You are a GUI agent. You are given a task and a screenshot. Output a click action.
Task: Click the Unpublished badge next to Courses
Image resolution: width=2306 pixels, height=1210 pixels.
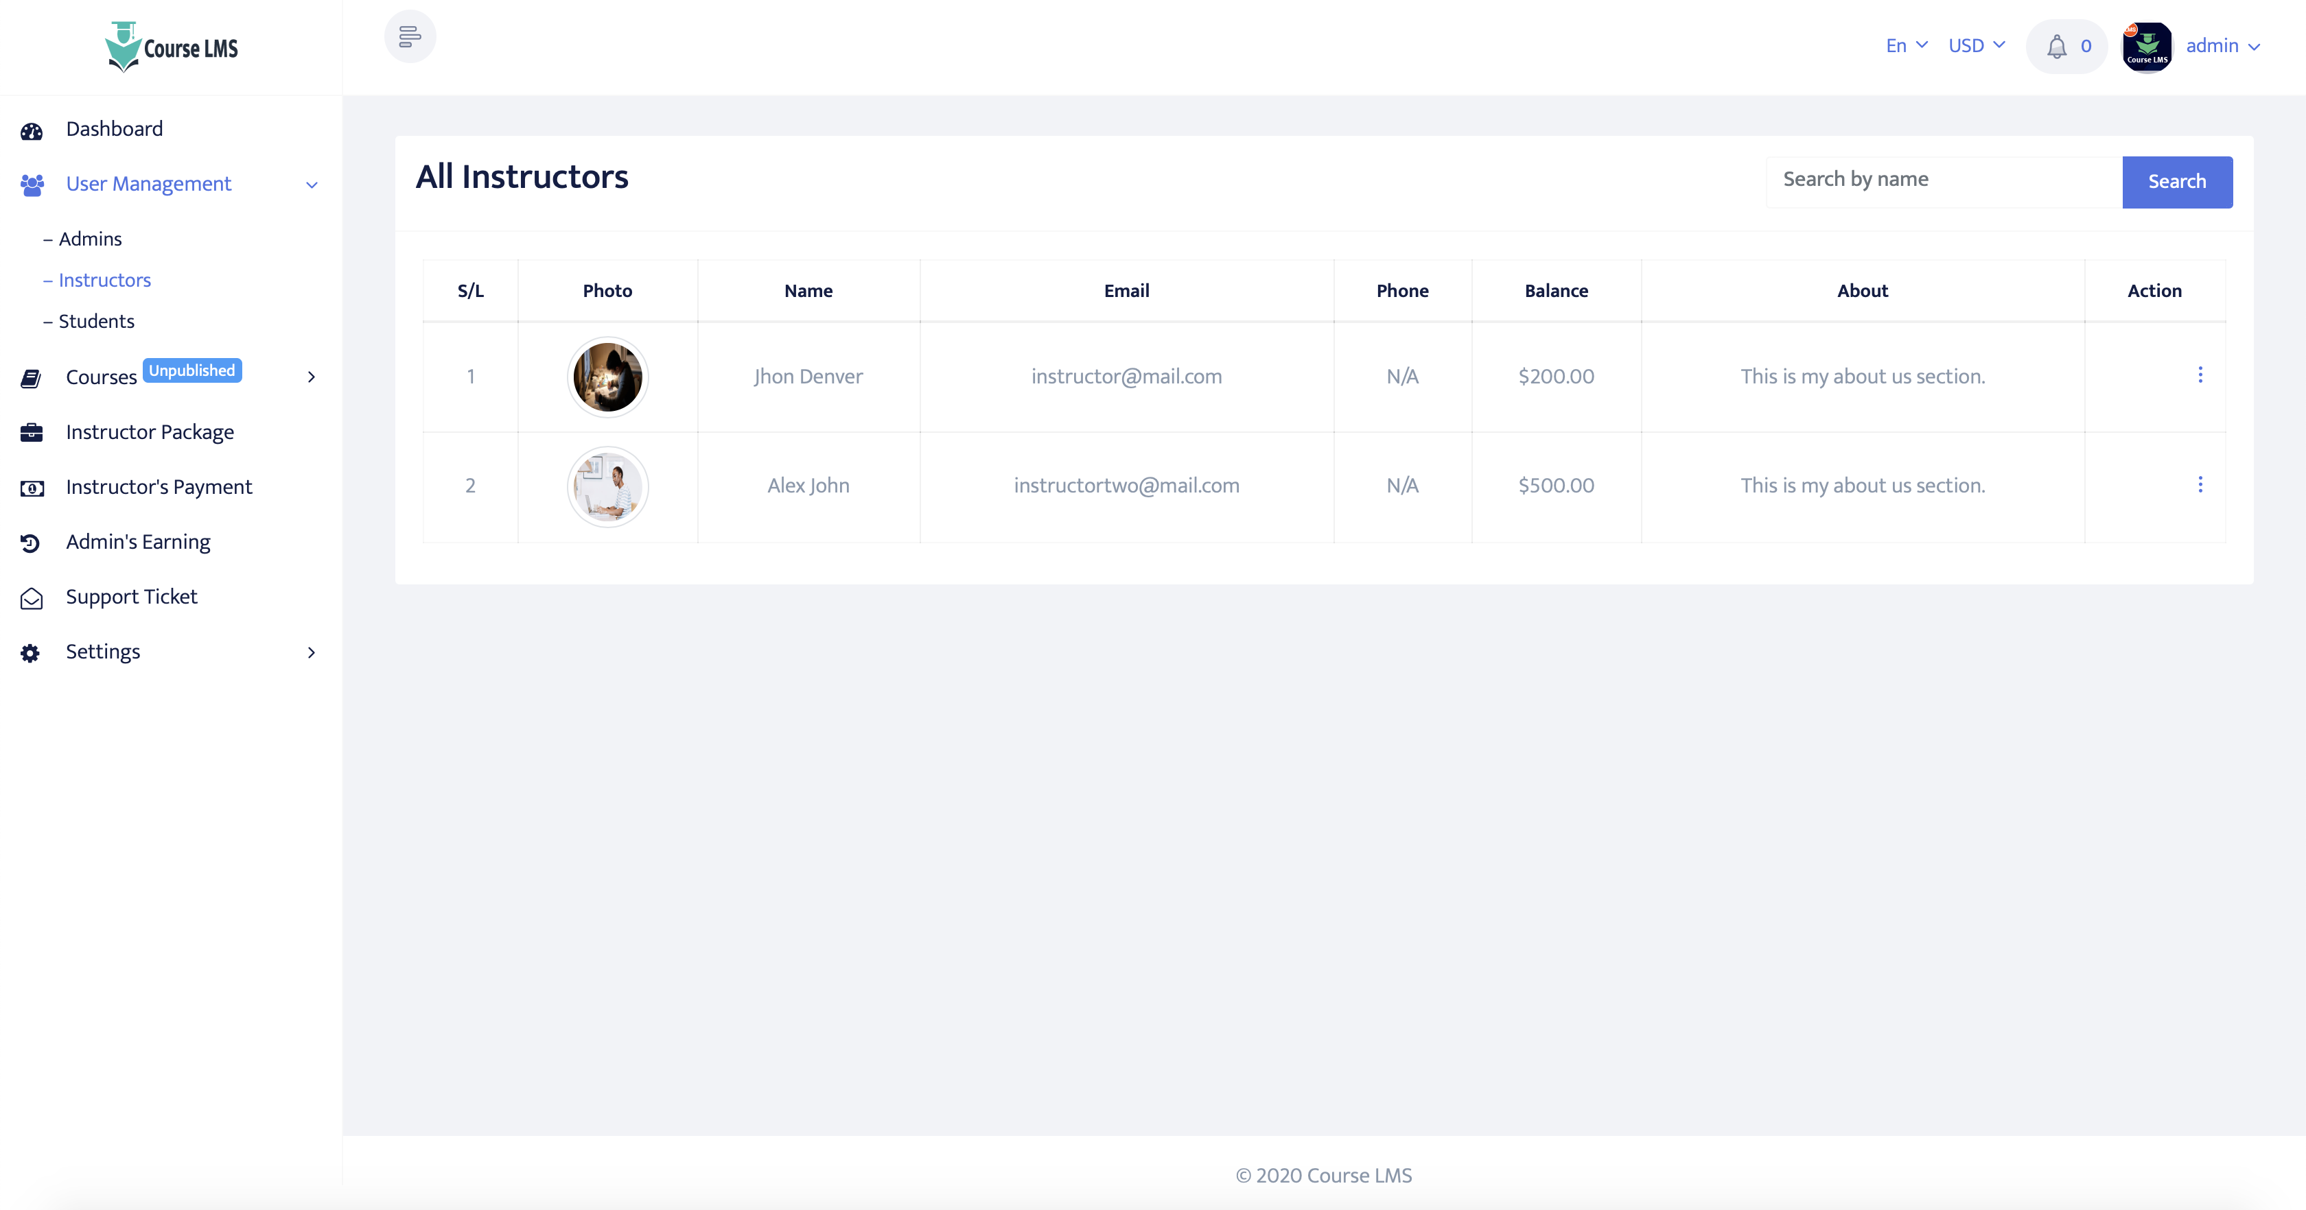click(x=191, y=370)
